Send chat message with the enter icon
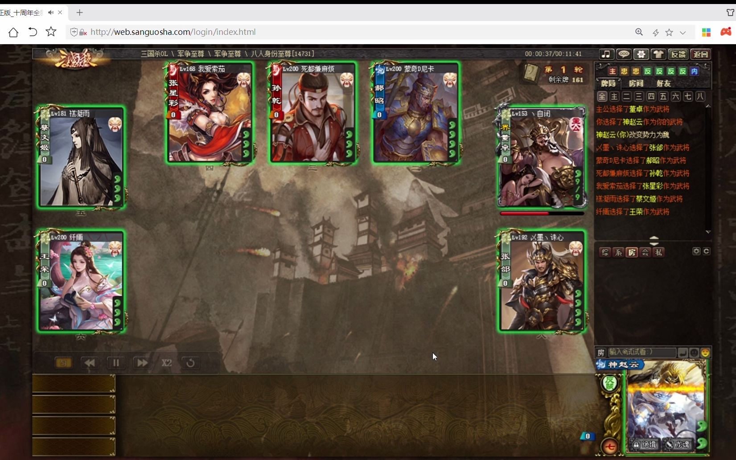The image size is (736, 460). tap(683, 353)
